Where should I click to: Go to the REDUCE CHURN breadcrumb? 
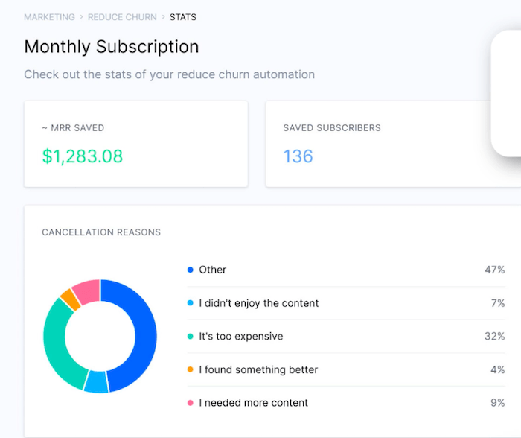[122, 17]
